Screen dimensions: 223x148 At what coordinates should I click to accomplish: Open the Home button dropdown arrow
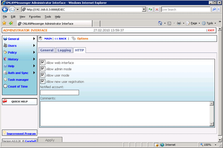(x=165, y=23)
